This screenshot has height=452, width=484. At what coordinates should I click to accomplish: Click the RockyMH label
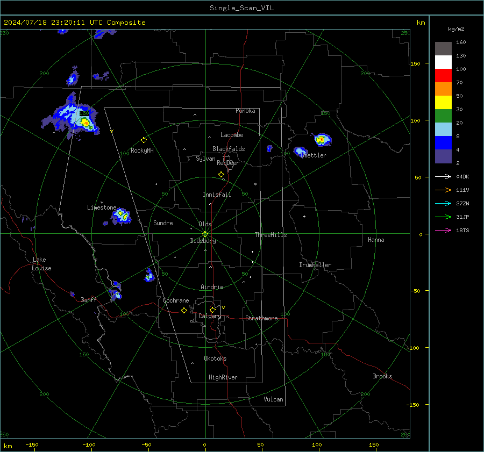[142, 150]
